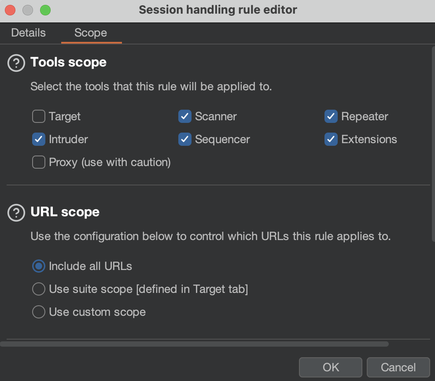Open the Scope tab
This screenshot has height=381, width=435.
coord(91,33)
